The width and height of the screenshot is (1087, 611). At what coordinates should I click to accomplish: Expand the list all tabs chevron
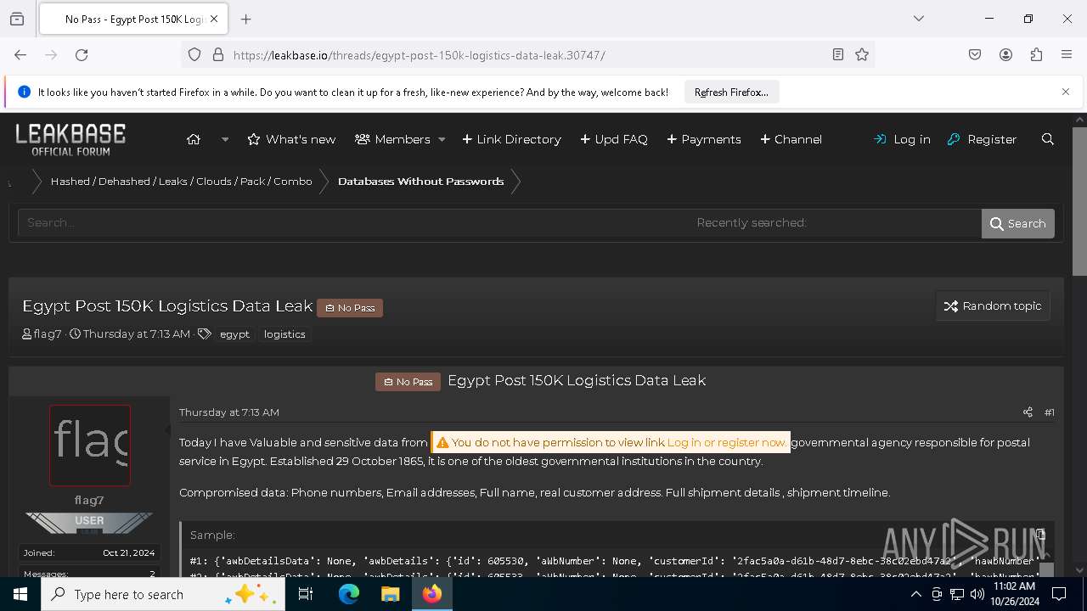click(918, 19)
